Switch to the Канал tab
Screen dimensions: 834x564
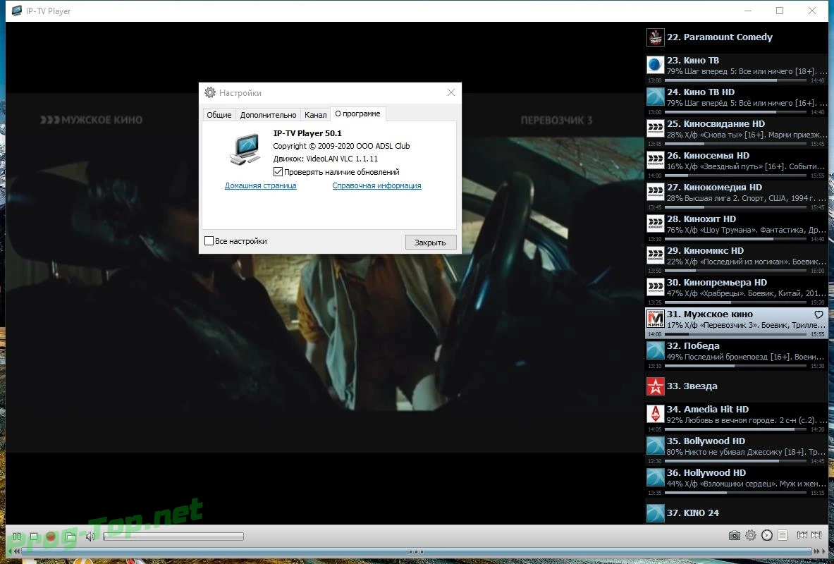pyautogui.click(x=315, y=115)
